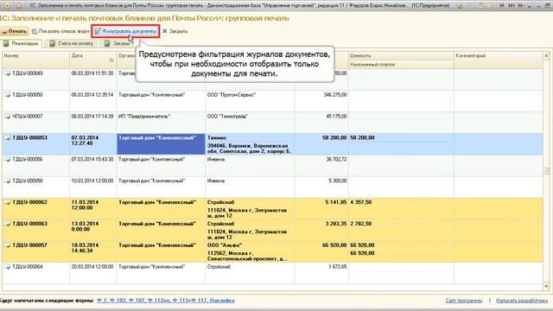
Task: Click the X icon beside Закрыть
Action: (x=165, y=31)
